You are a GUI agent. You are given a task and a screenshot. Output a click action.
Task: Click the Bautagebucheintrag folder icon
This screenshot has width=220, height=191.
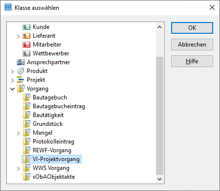click(x=26, y=106)
